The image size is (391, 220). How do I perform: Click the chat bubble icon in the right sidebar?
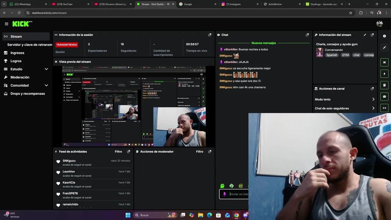pyautogui.click(x=384, y=97)
